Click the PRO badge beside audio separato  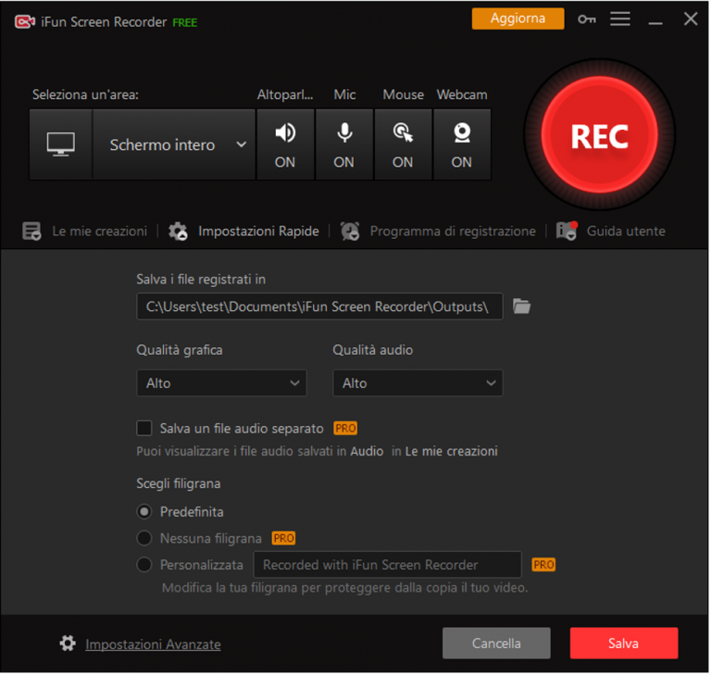coord(345,428)
